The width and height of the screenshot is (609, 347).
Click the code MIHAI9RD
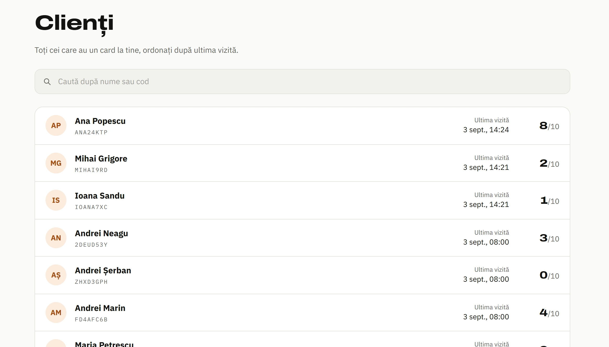click(x=91, y=170)
